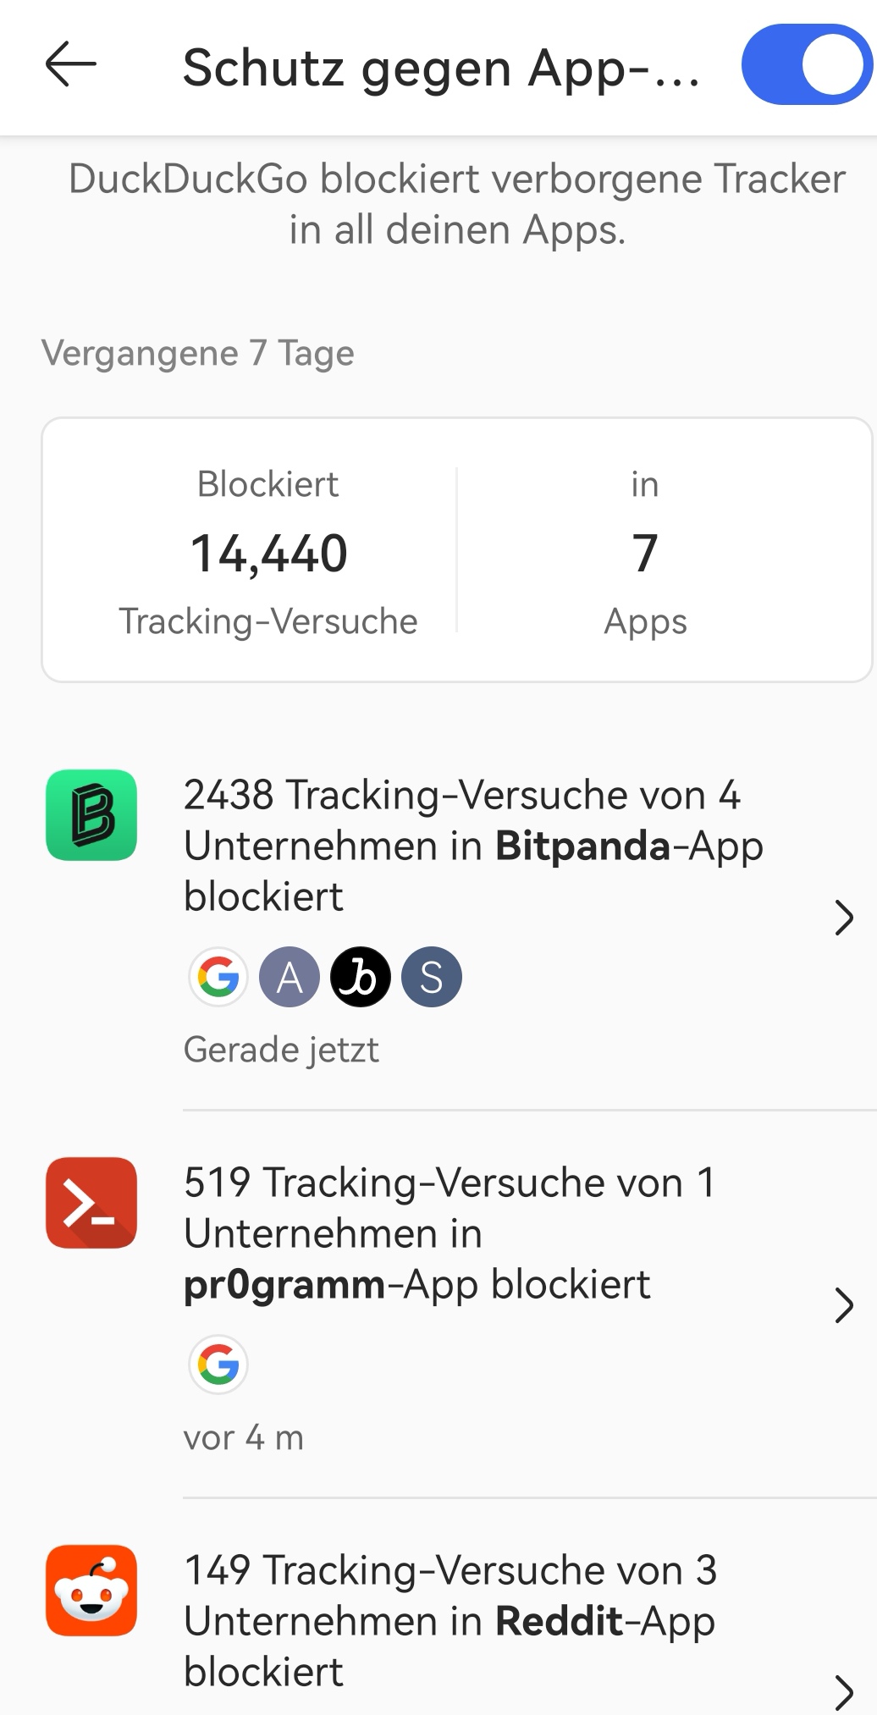
Task: Tap the 14,440 blocked tracking attempts count
Action: 269,554
